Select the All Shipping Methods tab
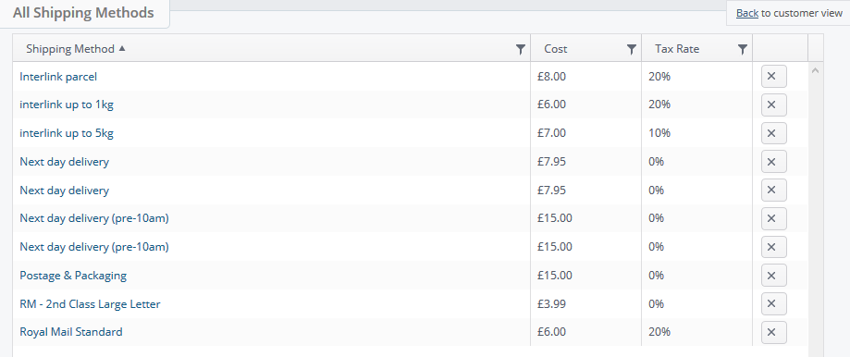This screenshot has height=357, width=850. pyautogui.click(x=83, y=13)
